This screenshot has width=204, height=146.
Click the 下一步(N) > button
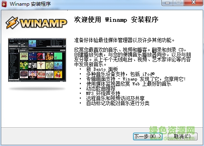tap(148, 136)
